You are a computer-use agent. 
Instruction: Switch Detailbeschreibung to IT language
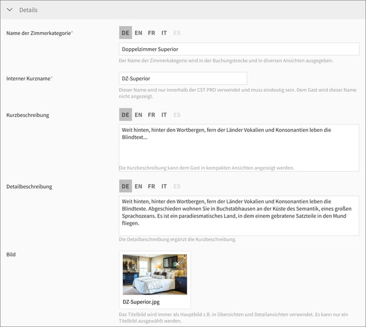tap(164, 186)
